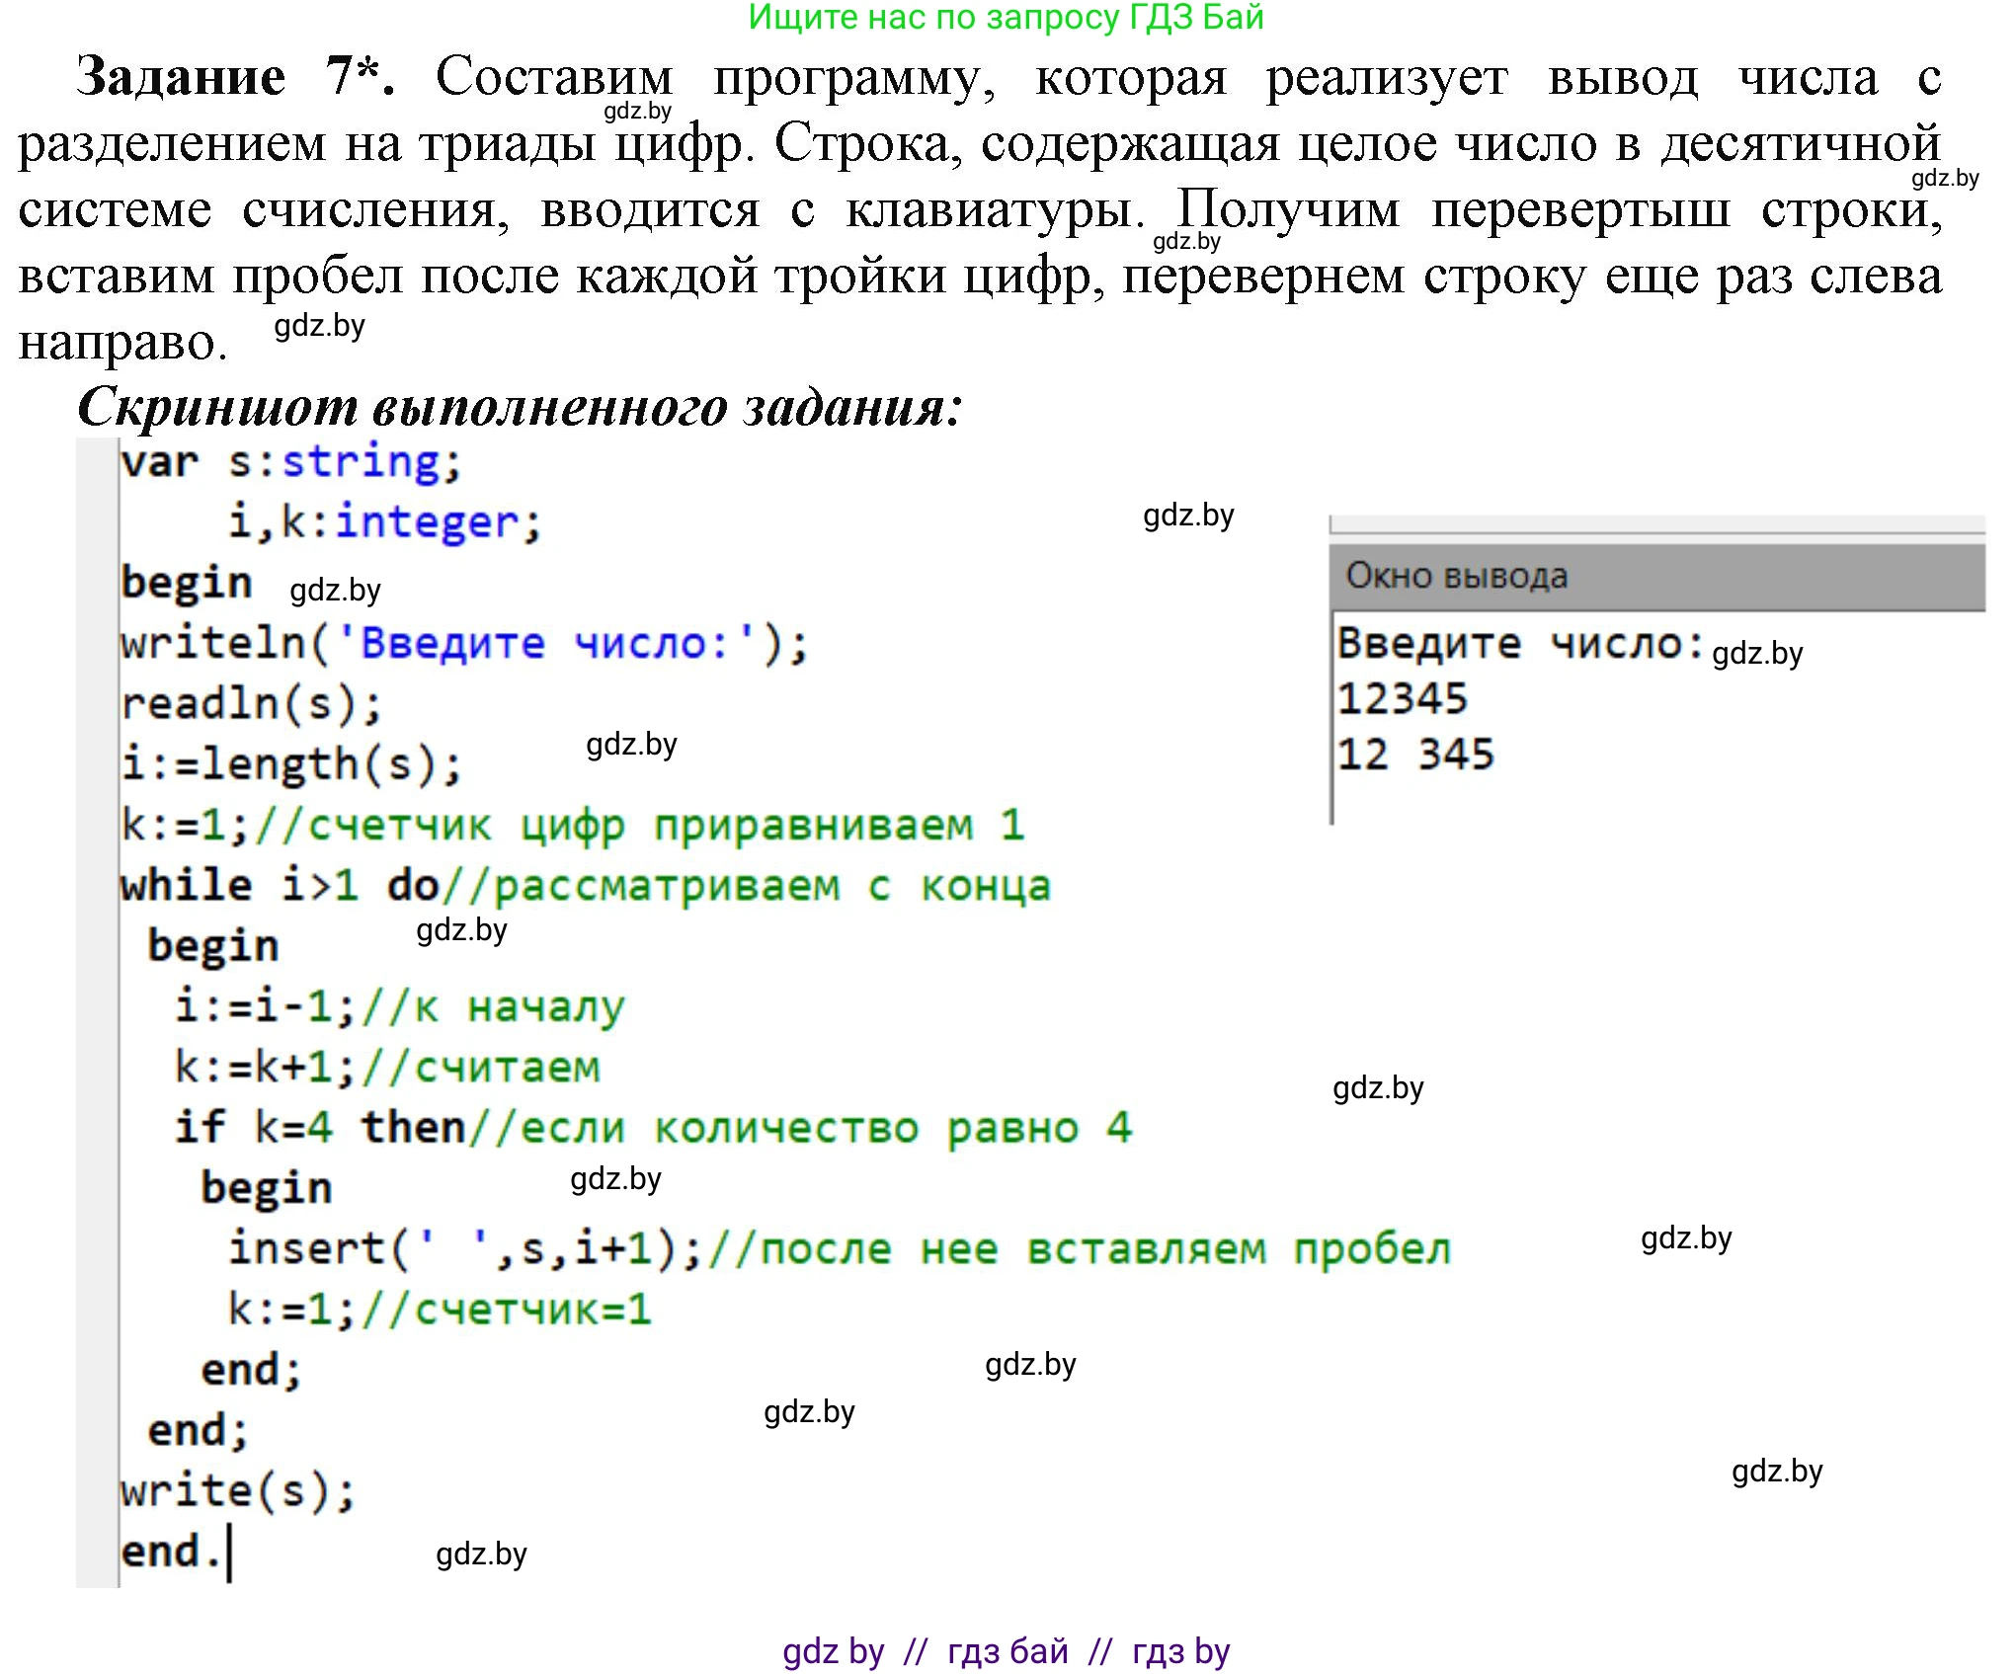Click the 'write(s);' output statement
Screen dimensions: 2015x1674
tap(237, 1491)
